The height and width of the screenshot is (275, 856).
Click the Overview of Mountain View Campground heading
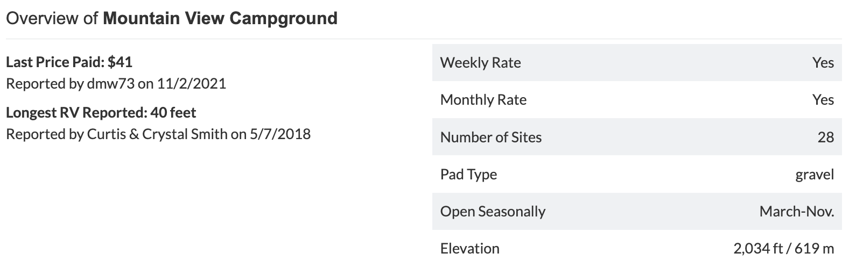172,18
